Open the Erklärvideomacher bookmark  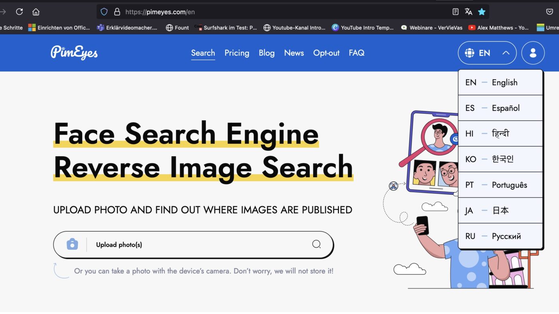point(127,27)
